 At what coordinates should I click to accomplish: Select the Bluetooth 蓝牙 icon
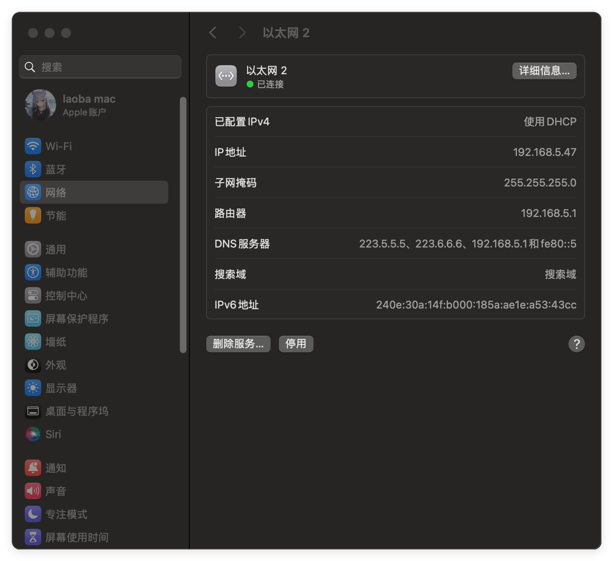33,169
